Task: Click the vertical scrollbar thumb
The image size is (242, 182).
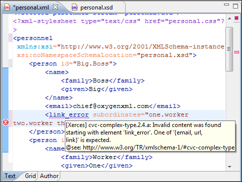Action: 230,49
